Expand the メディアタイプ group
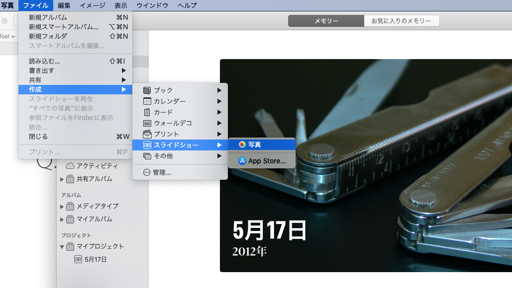The width and height of the screenshot is (512, 288). click(x=62, y=207)
